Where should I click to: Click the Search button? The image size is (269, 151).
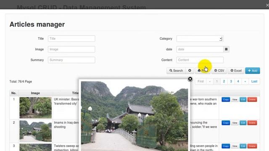point(176,70)
